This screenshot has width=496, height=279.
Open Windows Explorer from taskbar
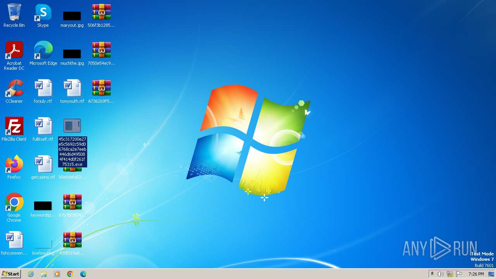(x=44, y=274)
